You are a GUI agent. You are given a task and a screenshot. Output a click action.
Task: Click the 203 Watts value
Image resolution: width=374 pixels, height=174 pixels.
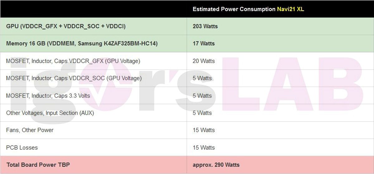(205, 27)
